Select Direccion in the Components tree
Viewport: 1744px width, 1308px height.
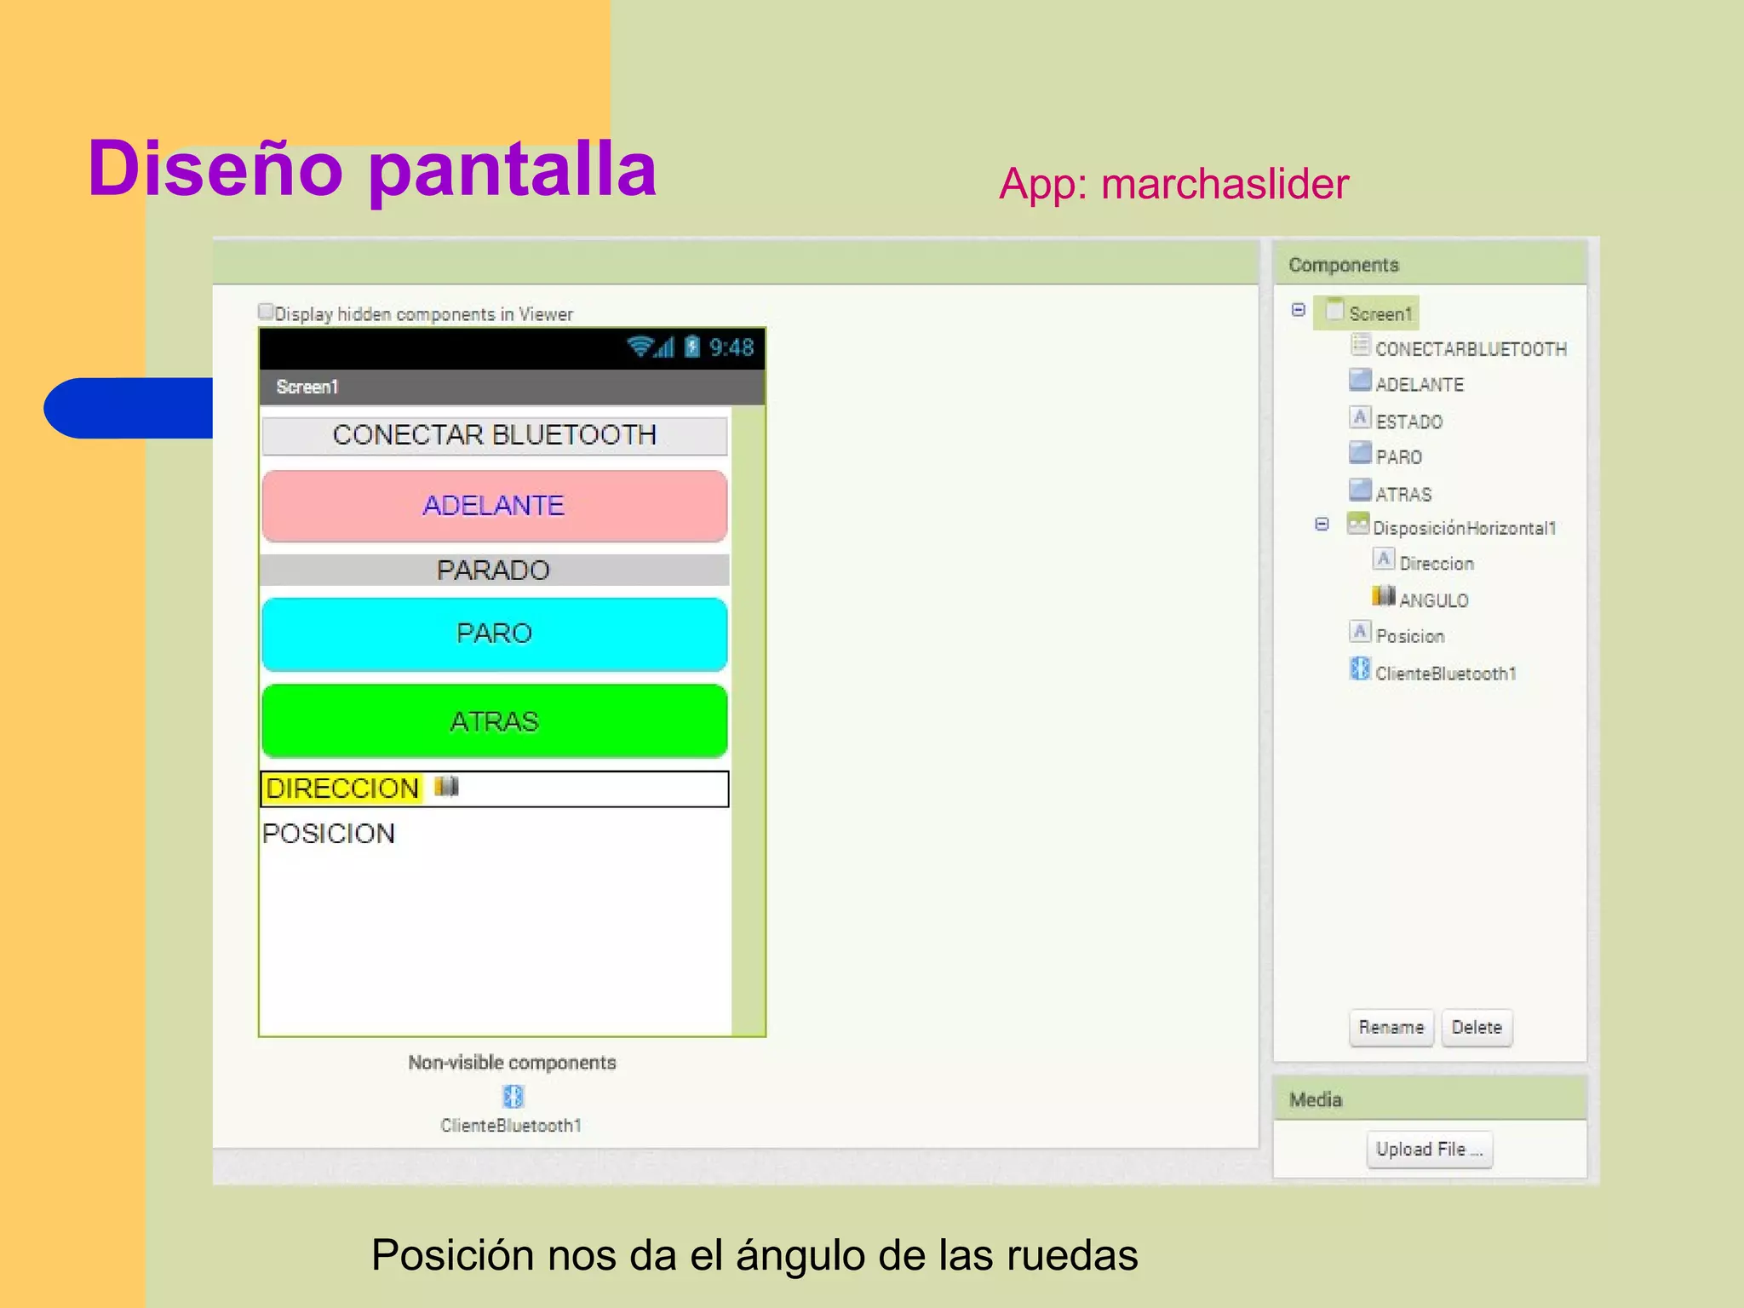point(1437,564)
